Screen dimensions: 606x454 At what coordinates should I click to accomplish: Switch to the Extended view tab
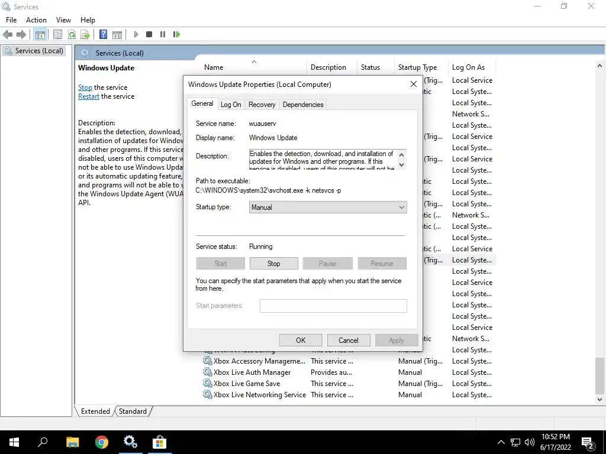pos(95,411)
